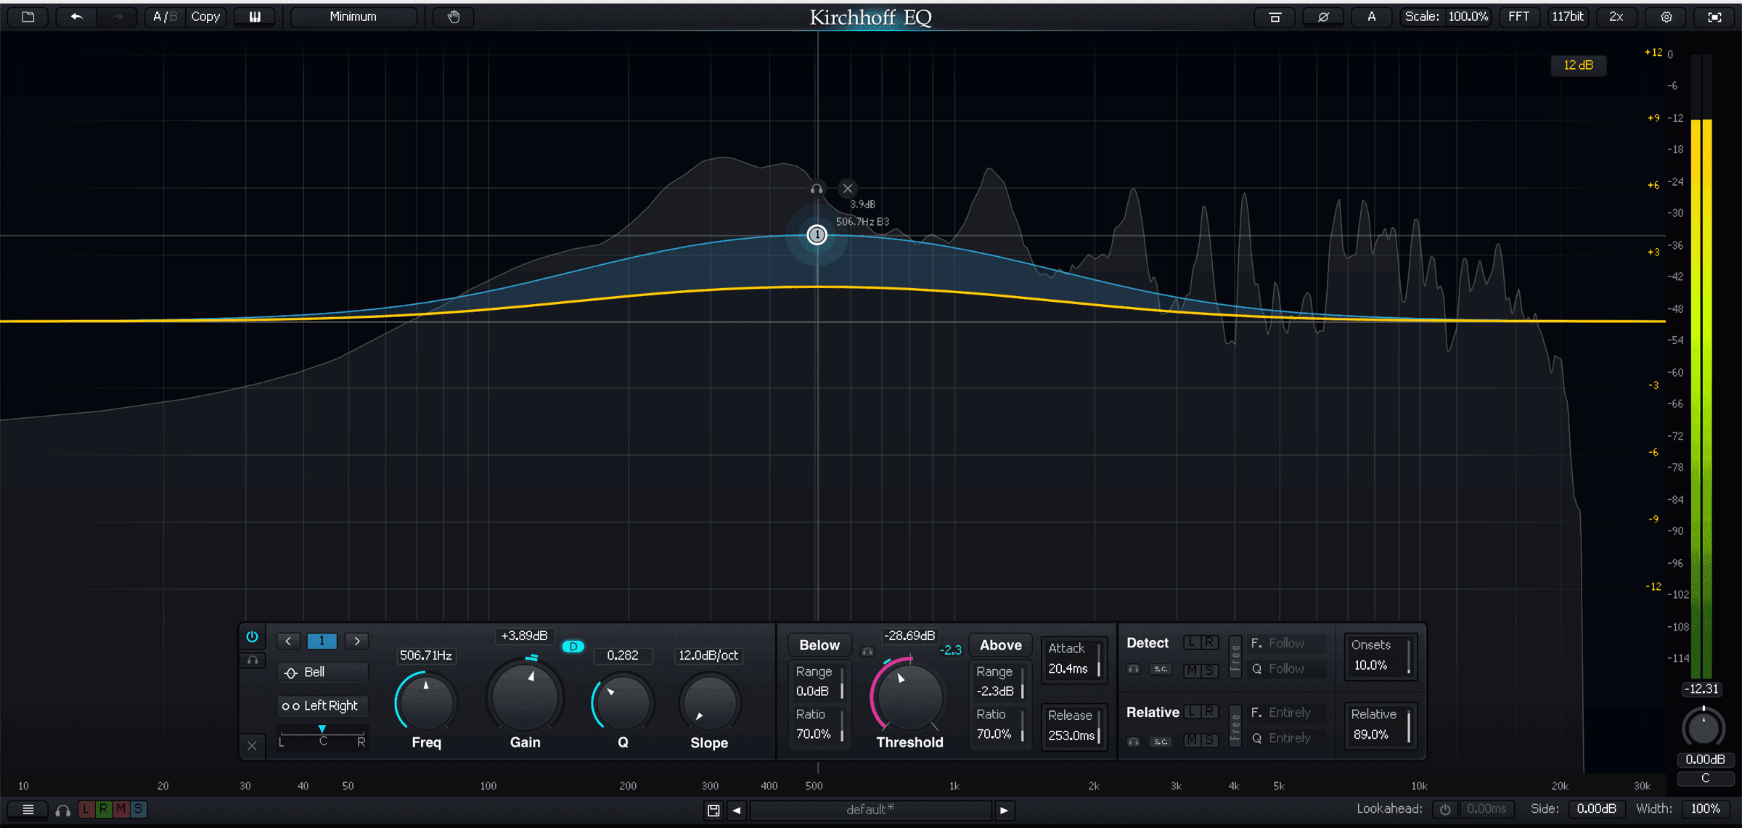Click the Above Range -2.3dB control
Image resolution: width=1742 pixels, height=828 pixels.
999,682
